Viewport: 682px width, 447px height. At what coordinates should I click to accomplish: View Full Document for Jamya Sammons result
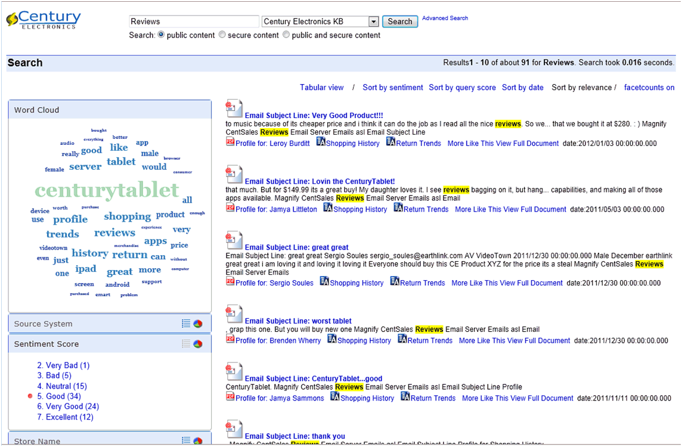point(541,398)
